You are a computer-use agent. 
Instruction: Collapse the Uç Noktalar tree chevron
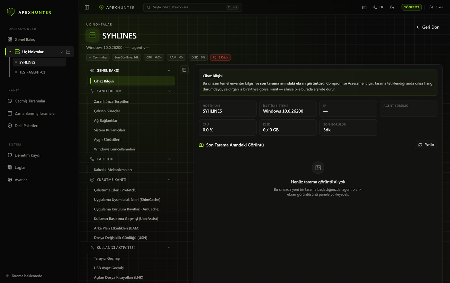click(10, 52)
